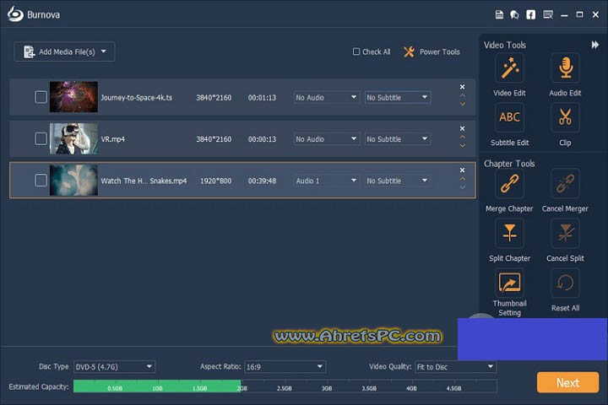The image size is (608, 405).
Task: Select VR.mp4 thumbnail
Action: pyautogui.click(x=73, y=138)
